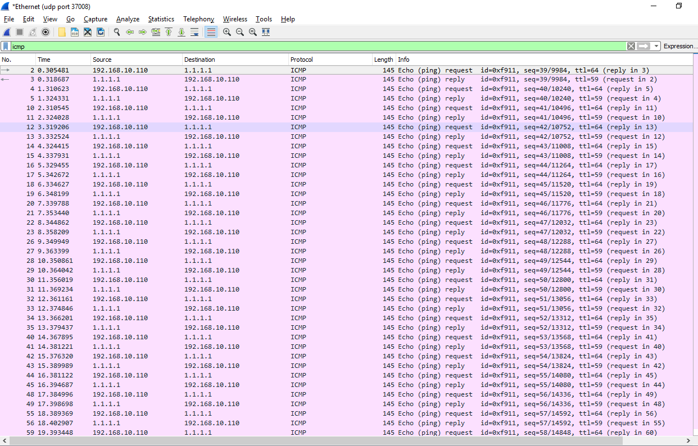698x446 pixels.
Task: Sort packets by the No. column
Action: coord(18,60)
